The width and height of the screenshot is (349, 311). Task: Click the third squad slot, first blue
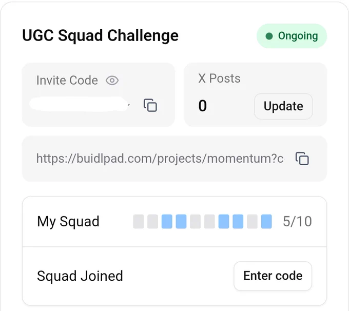[x=167, y=222]
